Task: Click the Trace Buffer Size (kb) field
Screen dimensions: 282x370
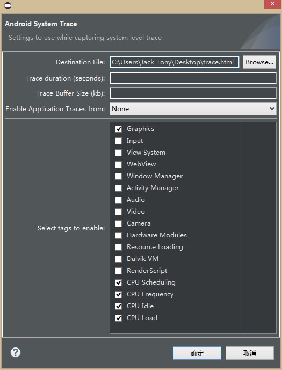Action: point(193,93)
